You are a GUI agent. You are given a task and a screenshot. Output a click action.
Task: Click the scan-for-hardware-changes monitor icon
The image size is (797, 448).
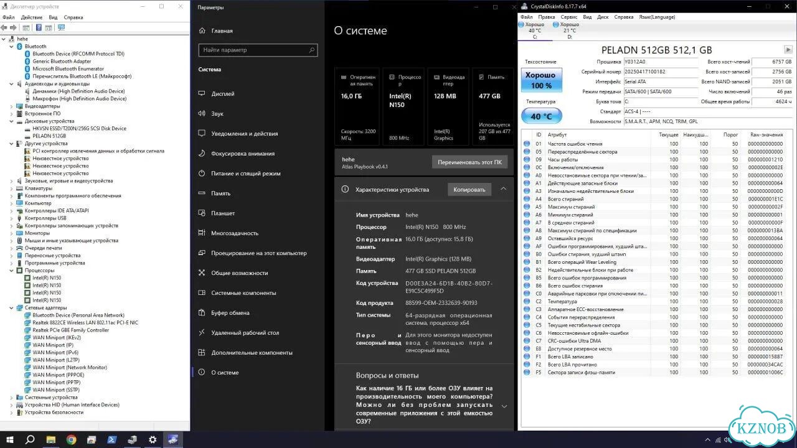[61, 27]
